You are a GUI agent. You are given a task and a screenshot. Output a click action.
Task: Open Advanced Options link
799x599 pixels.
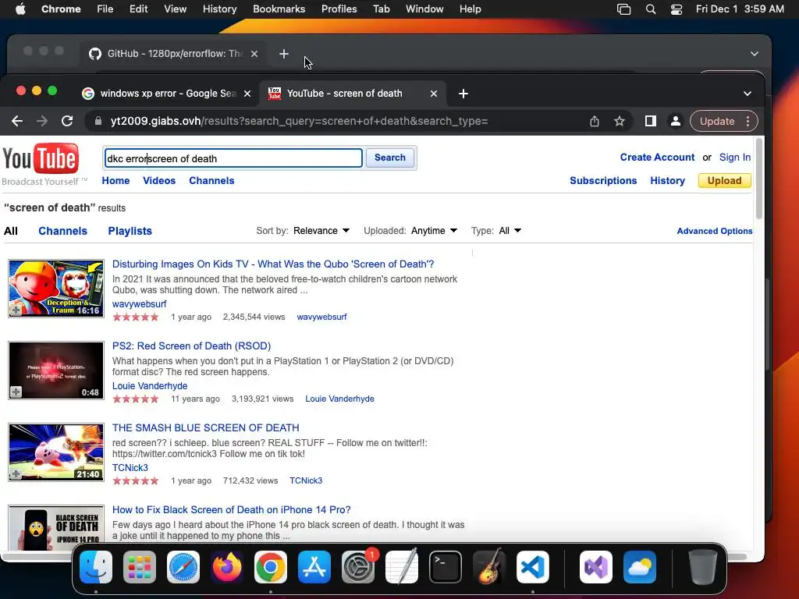pyautogui.click(x=715, y=231)
